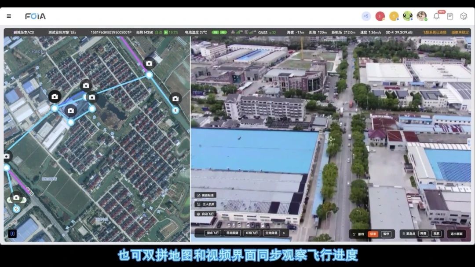Click the 降落 landing button
This screenshot has width=475, height=267.
point(423,234)
